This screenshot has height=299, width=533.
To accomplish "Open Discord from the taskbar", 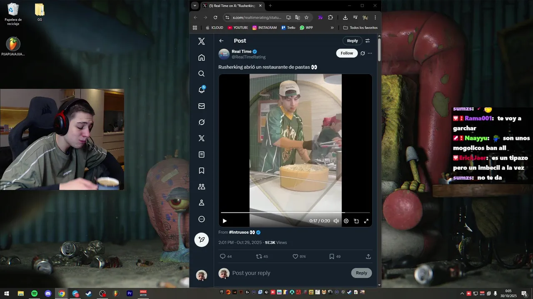I will 48,294.
